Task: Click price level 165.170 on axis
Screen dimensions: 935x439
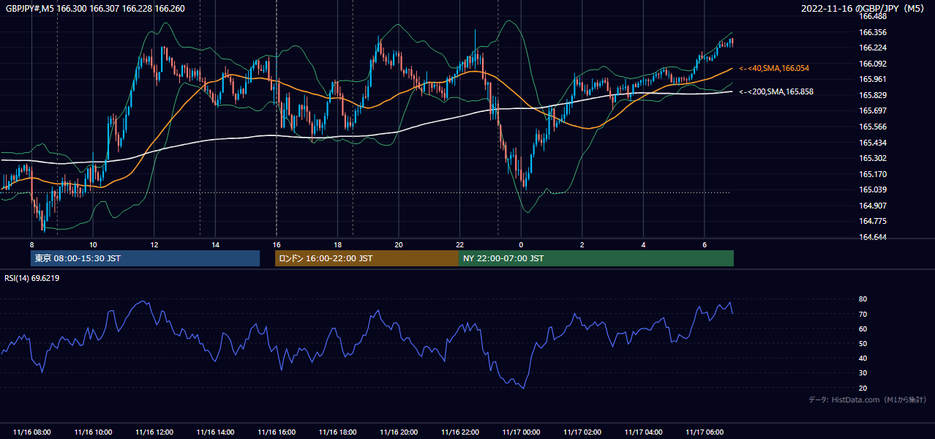Action: click(872, 175)
